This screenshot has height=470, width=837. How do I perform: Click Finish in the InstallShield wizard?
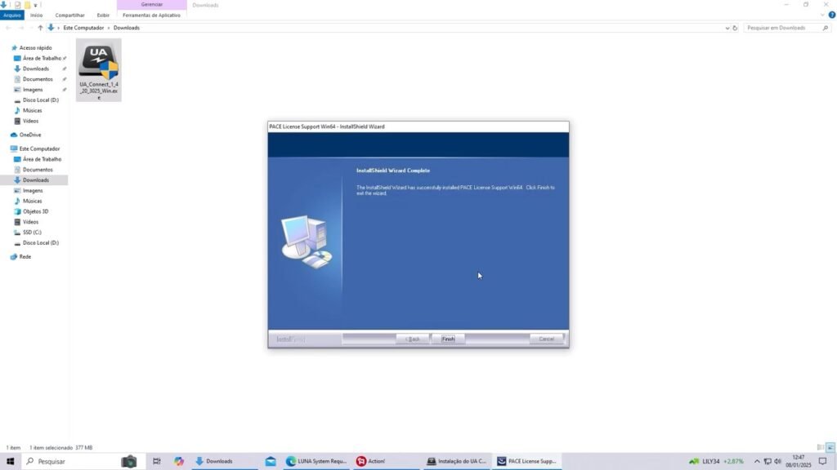[448, 339]
